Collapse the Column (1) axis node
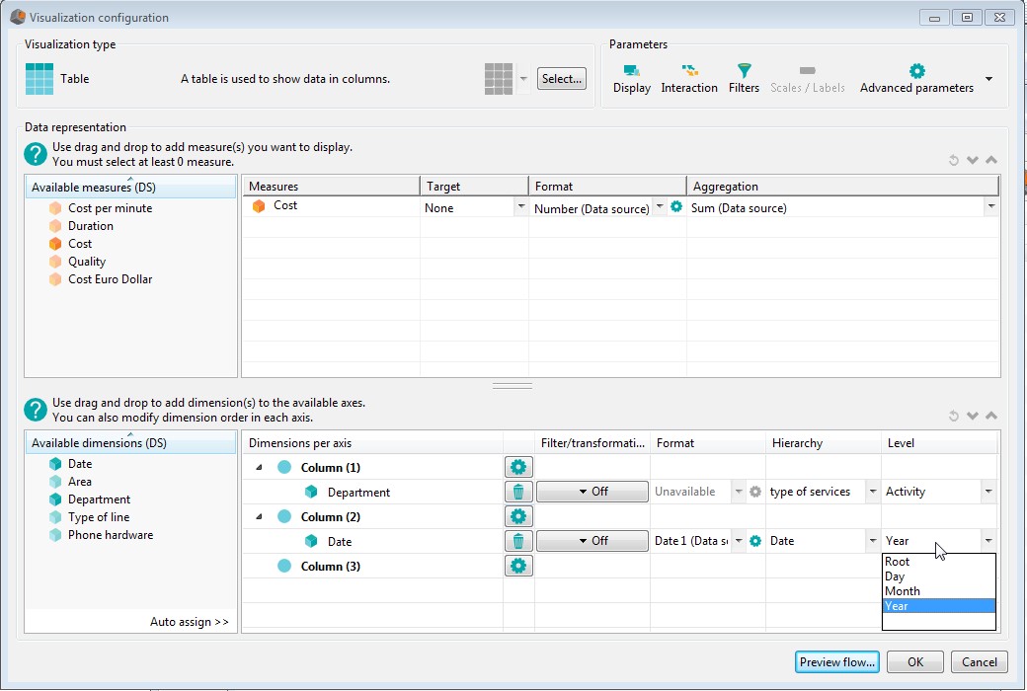 (259, 467)
